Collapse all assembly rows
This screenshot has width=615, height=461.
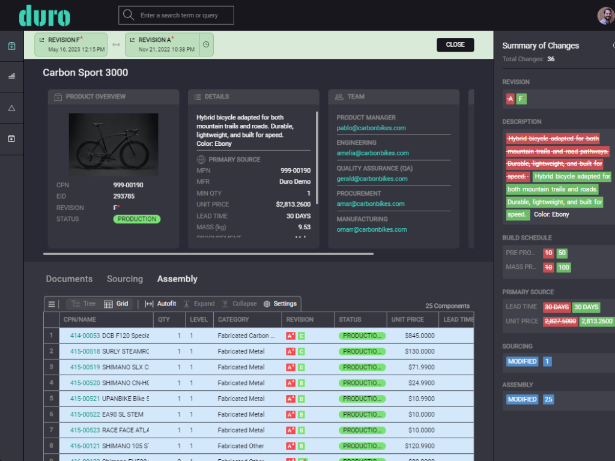click(x=239, y=304)
